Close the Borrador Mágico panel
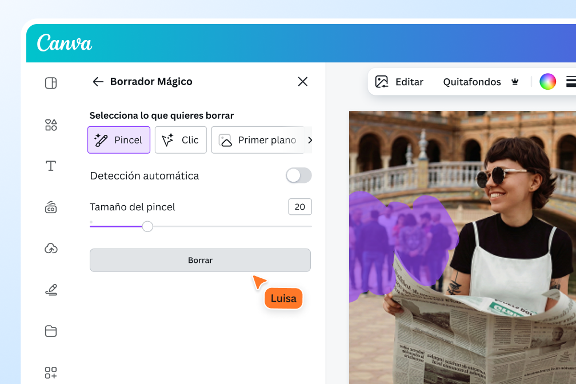 tap(303, 82)
